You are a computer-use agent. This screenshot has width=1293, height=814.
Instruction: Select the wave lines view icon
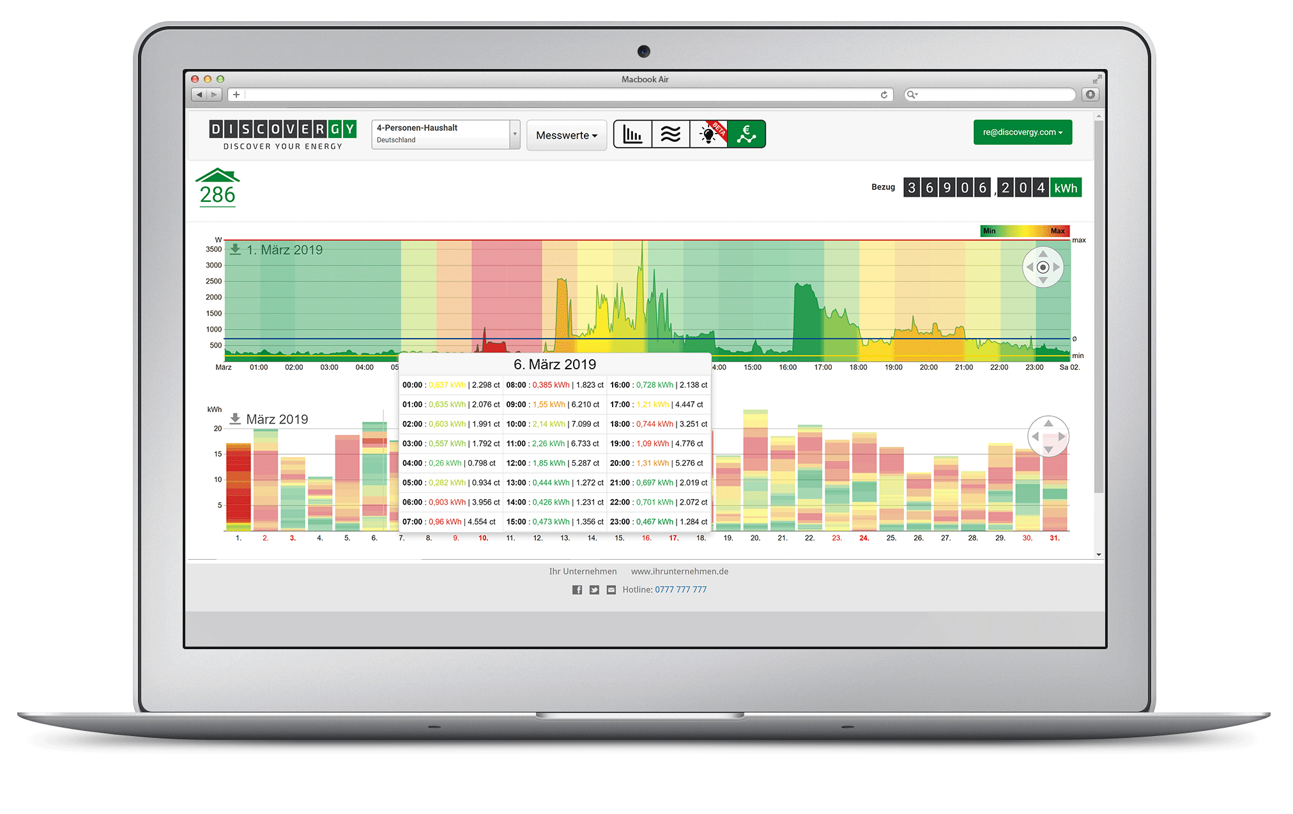[x=671, y=135]
